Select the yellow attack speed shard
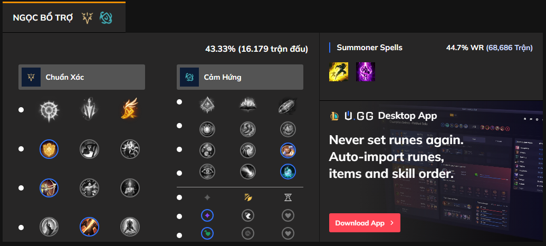The height and width of the screenshot is (246, 546). point(247,197)
